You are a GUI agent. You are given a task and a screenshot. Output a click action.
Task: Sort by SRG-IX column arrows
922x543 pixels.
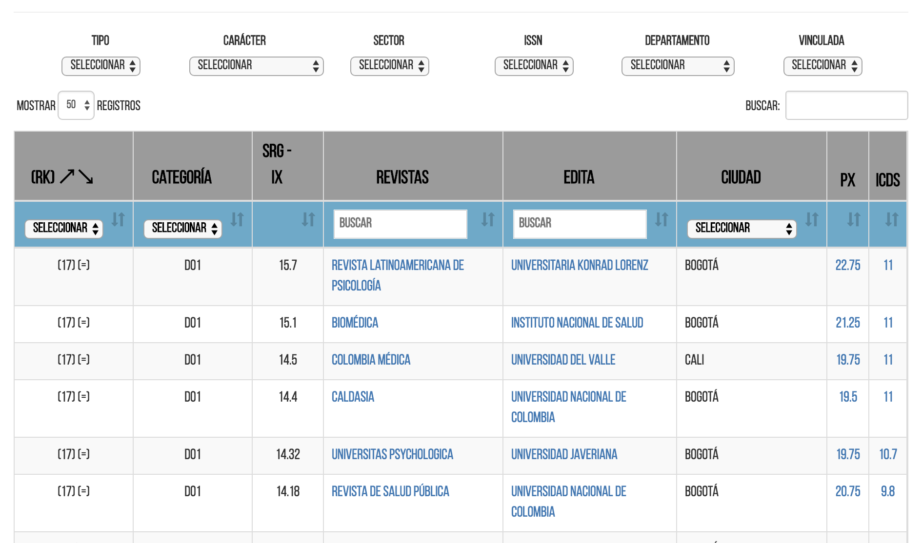tap(308, 219)
